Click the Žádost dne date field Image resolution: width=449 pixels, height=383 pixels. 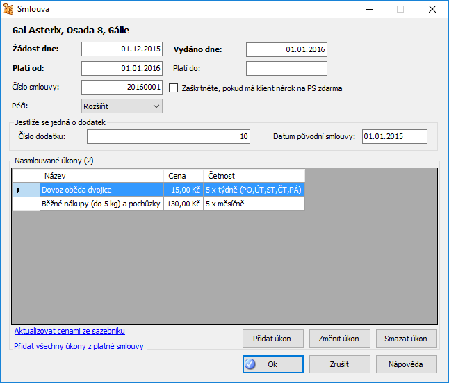click(x=122, y=49)
